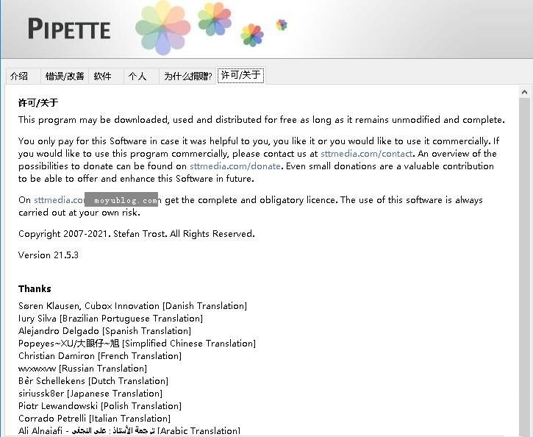Click the Bèr Schellekens Dutch Translation line
Viewport: 533px width, 437px height.
93,381
